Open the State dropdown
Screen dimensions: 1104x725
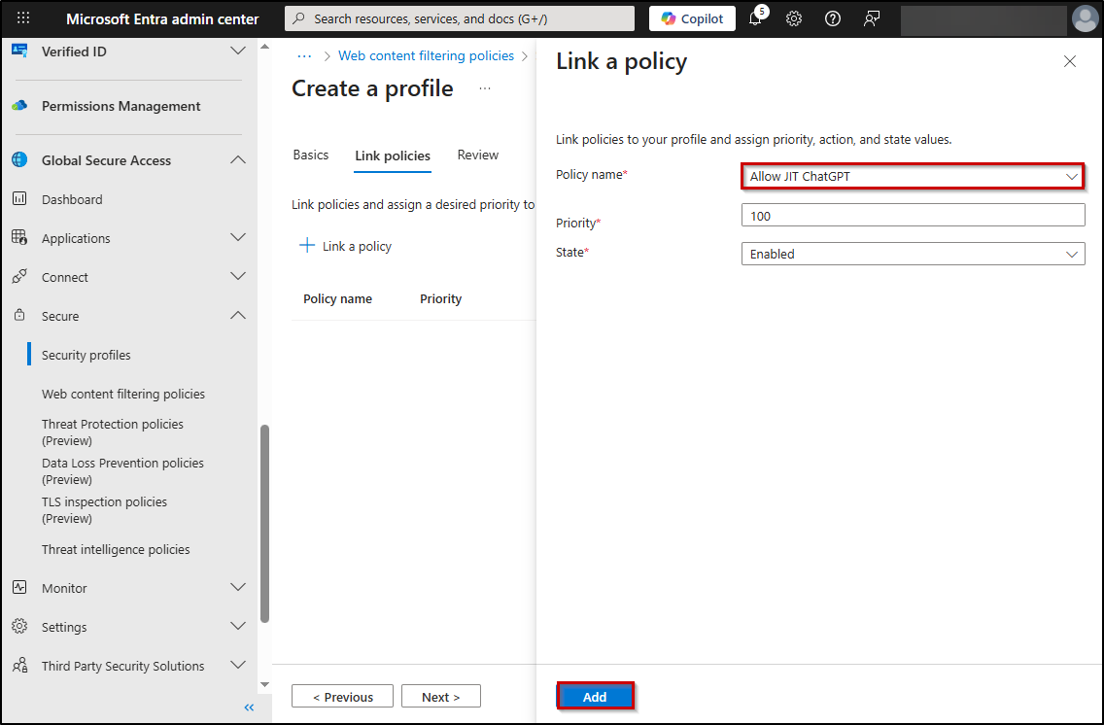click(x=912, y=254)
